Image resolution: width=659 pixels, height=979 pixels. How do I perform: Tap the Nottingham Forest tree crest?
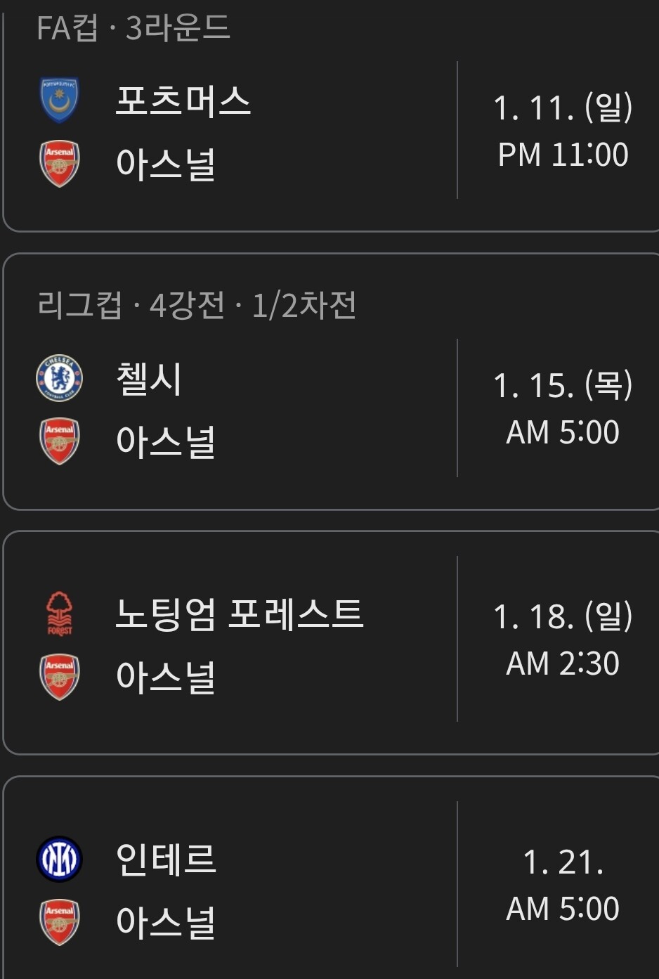click(59, 614)
